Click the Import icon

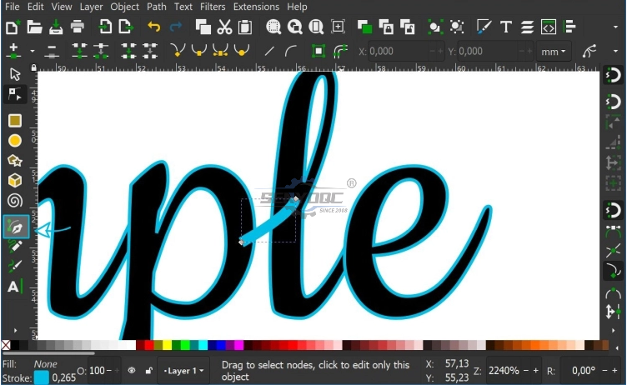tap(106, 27)
